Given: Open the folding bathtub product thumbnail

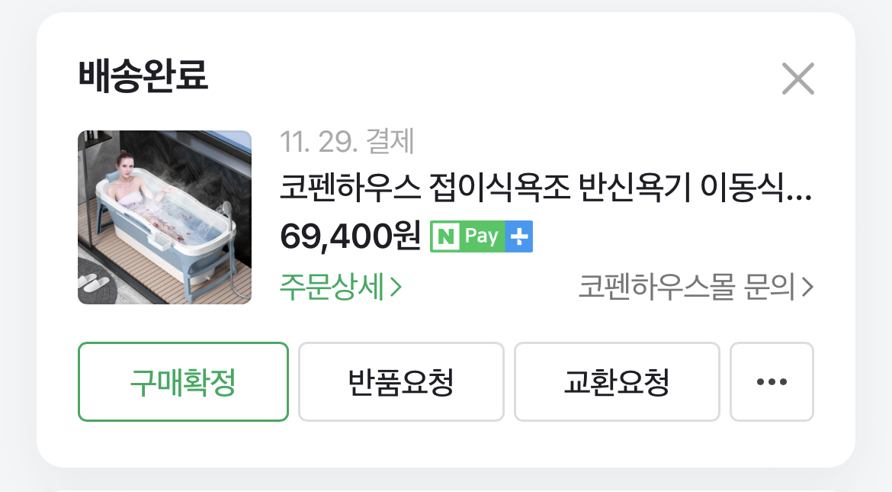Looking at the screenshot, I should pos(165,217).
